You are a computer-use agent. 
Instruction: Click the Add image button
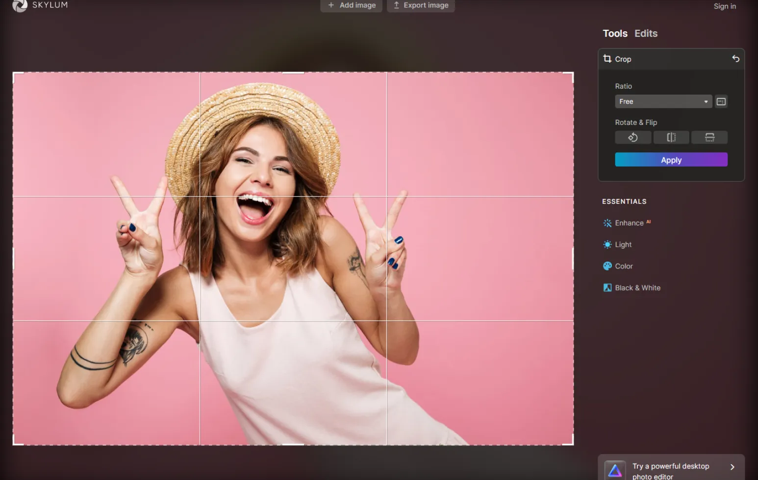tap(351, 5)
